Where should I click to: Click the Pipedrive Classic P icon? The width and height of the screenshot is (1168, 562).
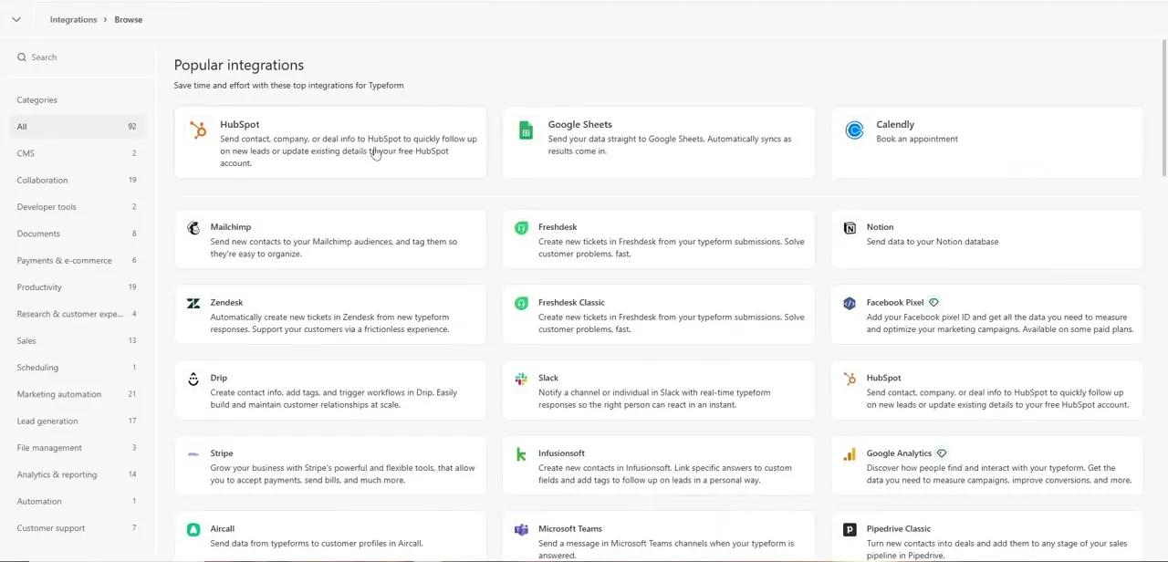(x=850, y=529)
